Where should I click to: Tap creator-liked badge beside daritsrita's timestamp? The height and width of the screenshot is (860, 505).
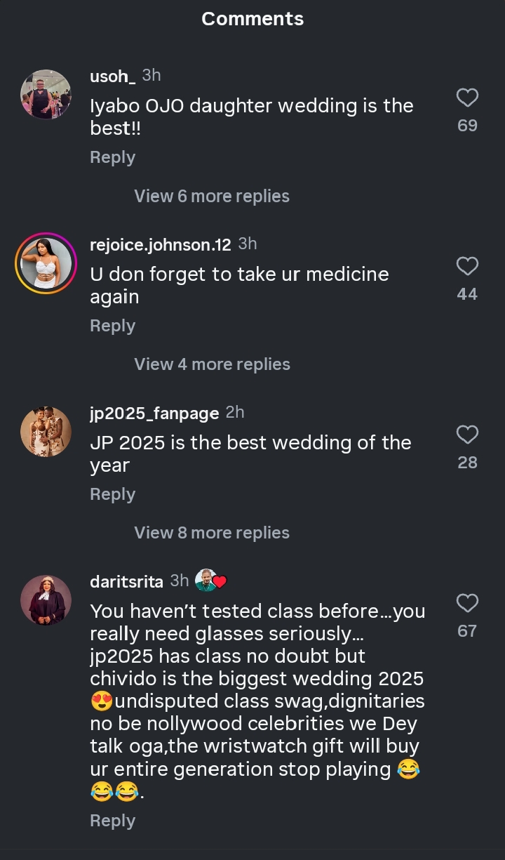pyautogui.click(x=210, y=581)
